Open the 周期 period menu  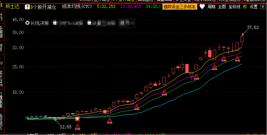pos(211,7)
